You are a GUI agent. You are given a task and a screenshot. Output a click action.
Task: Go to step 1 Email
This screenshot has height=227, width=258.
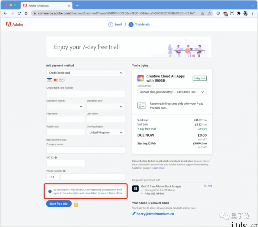tap(115, 24)
